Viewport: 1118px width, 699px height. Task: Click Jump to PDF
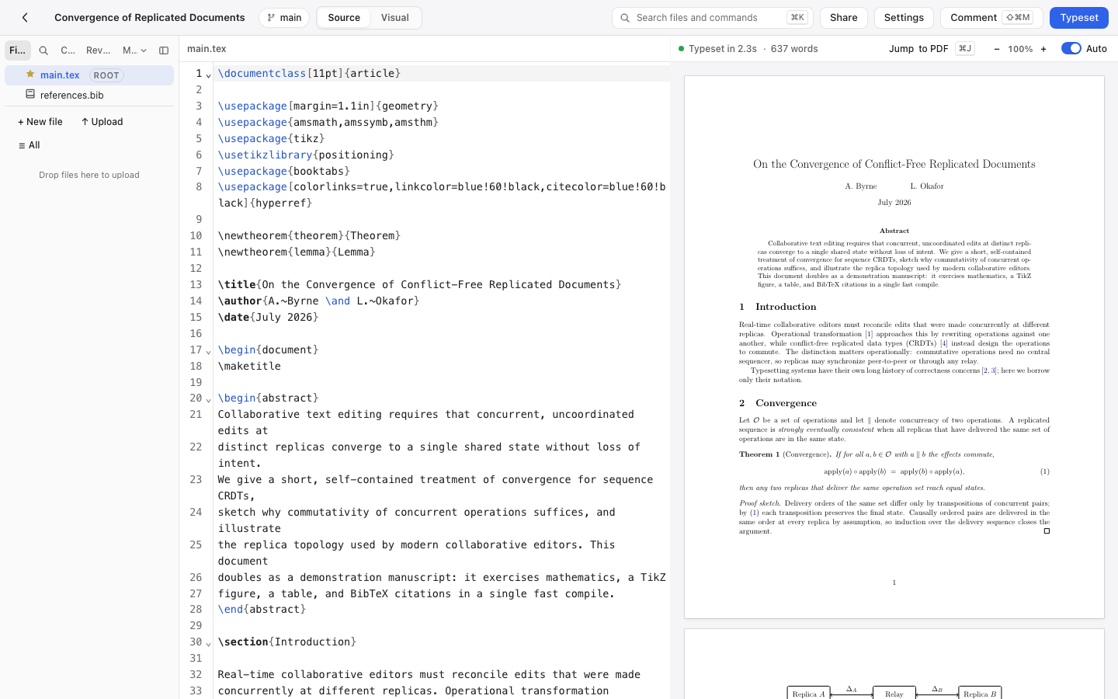931,48
